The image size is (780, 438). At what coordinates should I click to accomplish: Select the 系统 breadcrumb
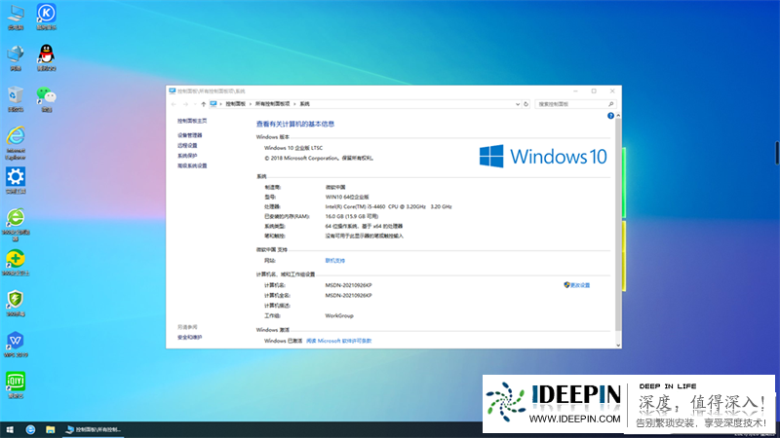[305, 104]
